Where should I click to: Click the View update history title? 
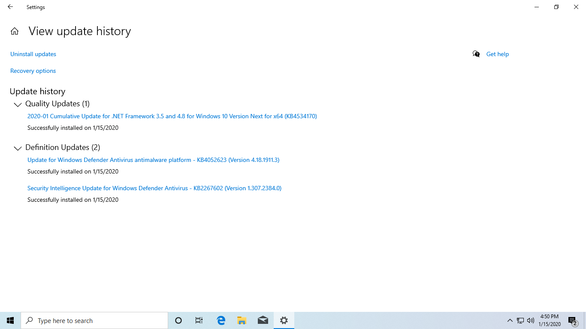(x=80, y=31)
